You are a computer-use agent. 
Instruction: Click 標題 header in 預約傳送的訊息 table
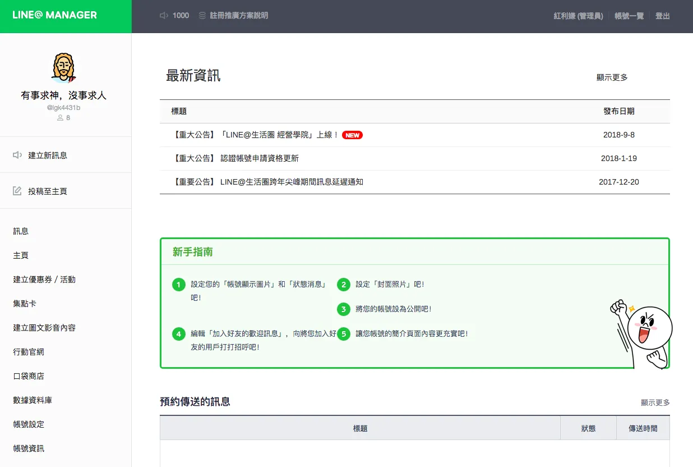360,428
